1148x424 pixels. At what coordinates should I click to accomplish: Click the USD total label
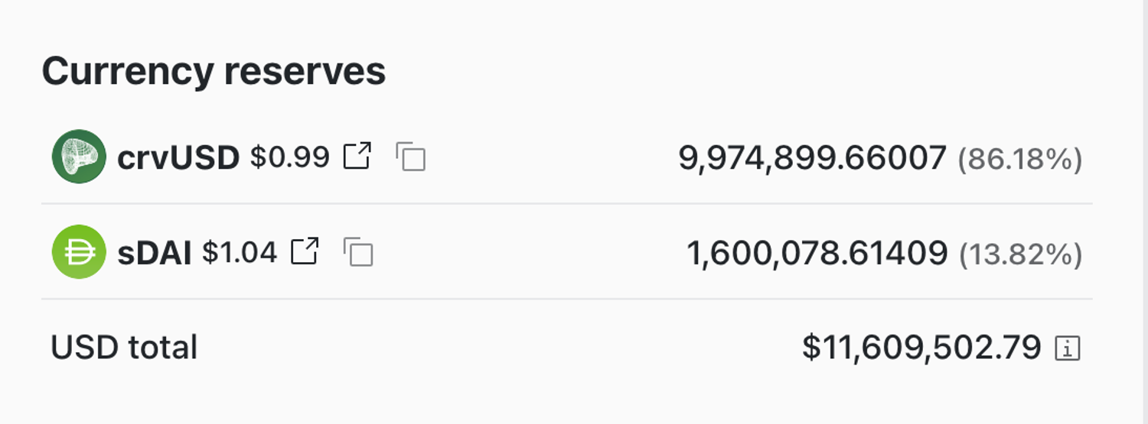coord(124,348)
